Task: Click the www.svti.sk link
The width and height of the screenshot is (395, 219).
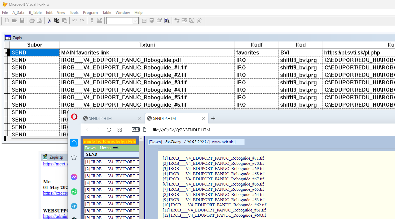Action: tap(222, 142)
